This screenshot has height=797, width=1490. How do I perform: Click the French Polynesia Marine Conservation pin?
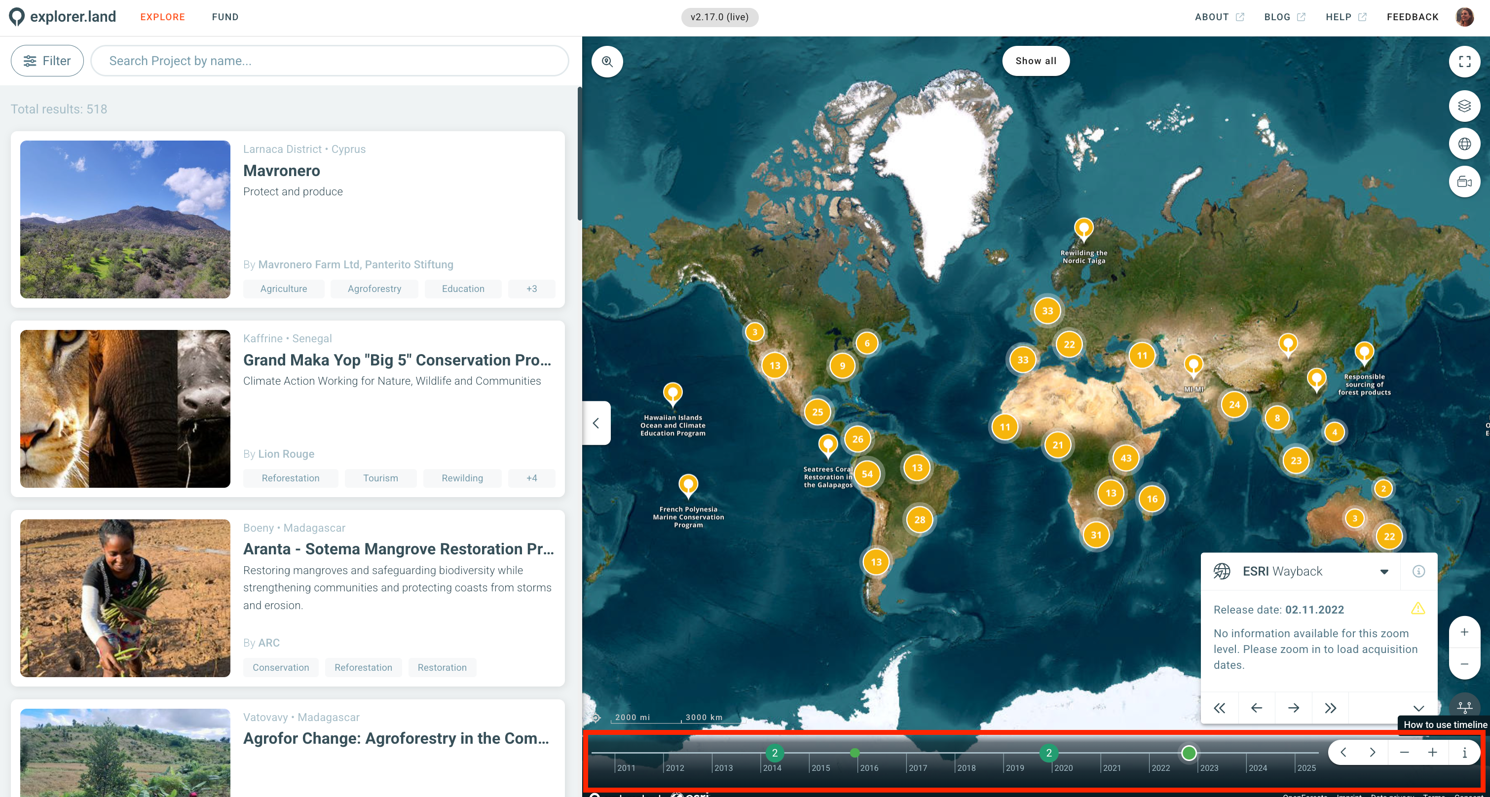(688, 486)
